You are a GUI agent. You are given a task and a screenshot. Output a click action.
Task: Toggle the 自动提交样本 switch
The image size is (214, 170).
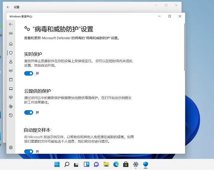tap(29, 151)
